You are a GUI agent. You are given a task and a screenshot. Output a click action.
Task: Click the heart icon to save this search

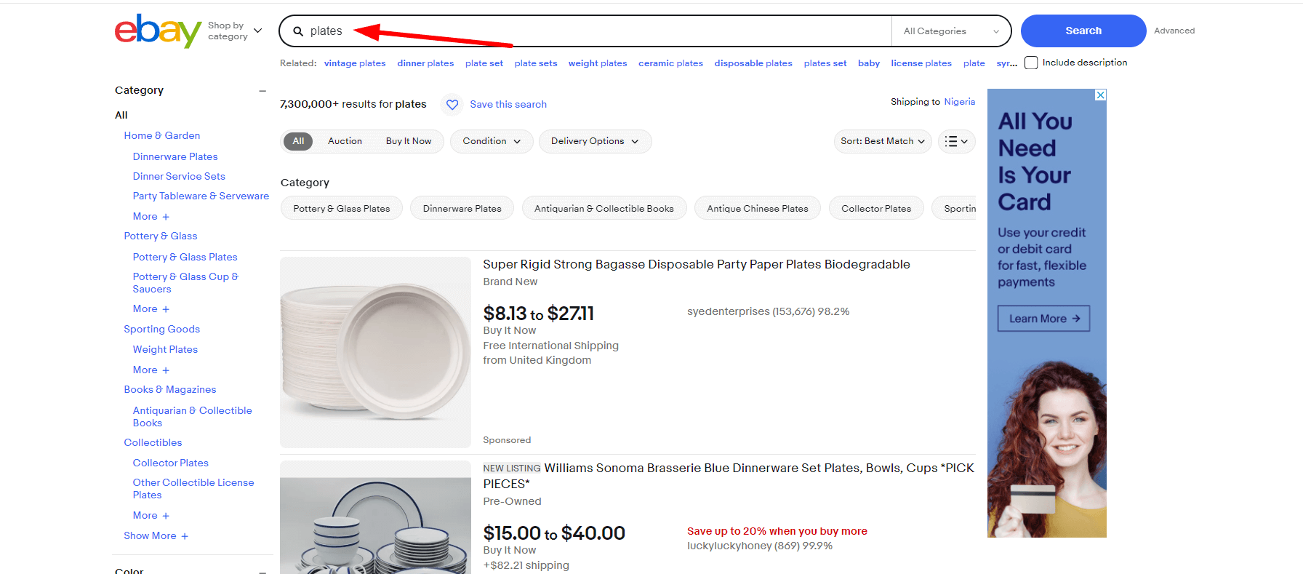452,104
